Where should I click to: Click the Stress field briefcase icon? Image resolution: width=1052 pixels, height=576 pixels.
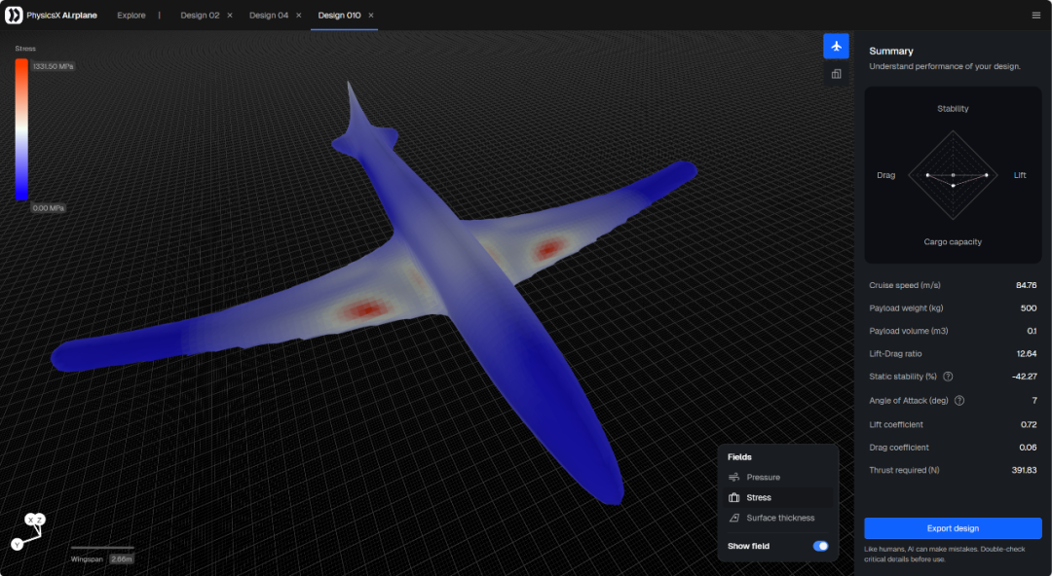tap(734, 497)
